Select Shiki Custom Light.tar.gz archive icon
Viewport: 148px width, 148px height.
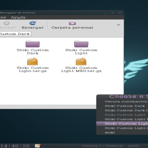33,61
